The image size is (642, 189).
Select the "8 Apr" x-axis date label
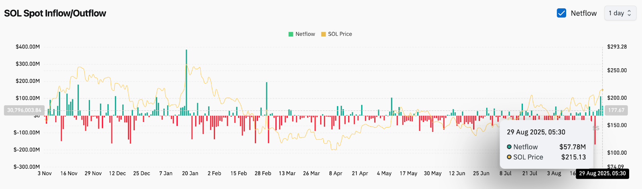coord(335,173)
